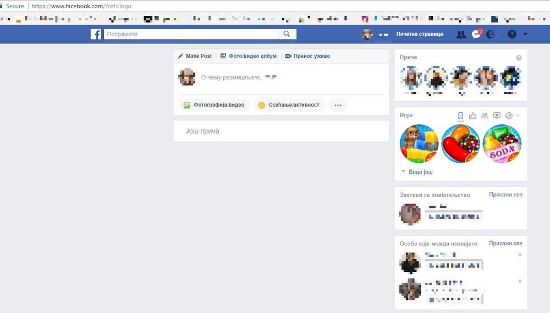The image size is (550, 313).
Task: Open the account dropdown arrow in header
Action: coord(525,34)
